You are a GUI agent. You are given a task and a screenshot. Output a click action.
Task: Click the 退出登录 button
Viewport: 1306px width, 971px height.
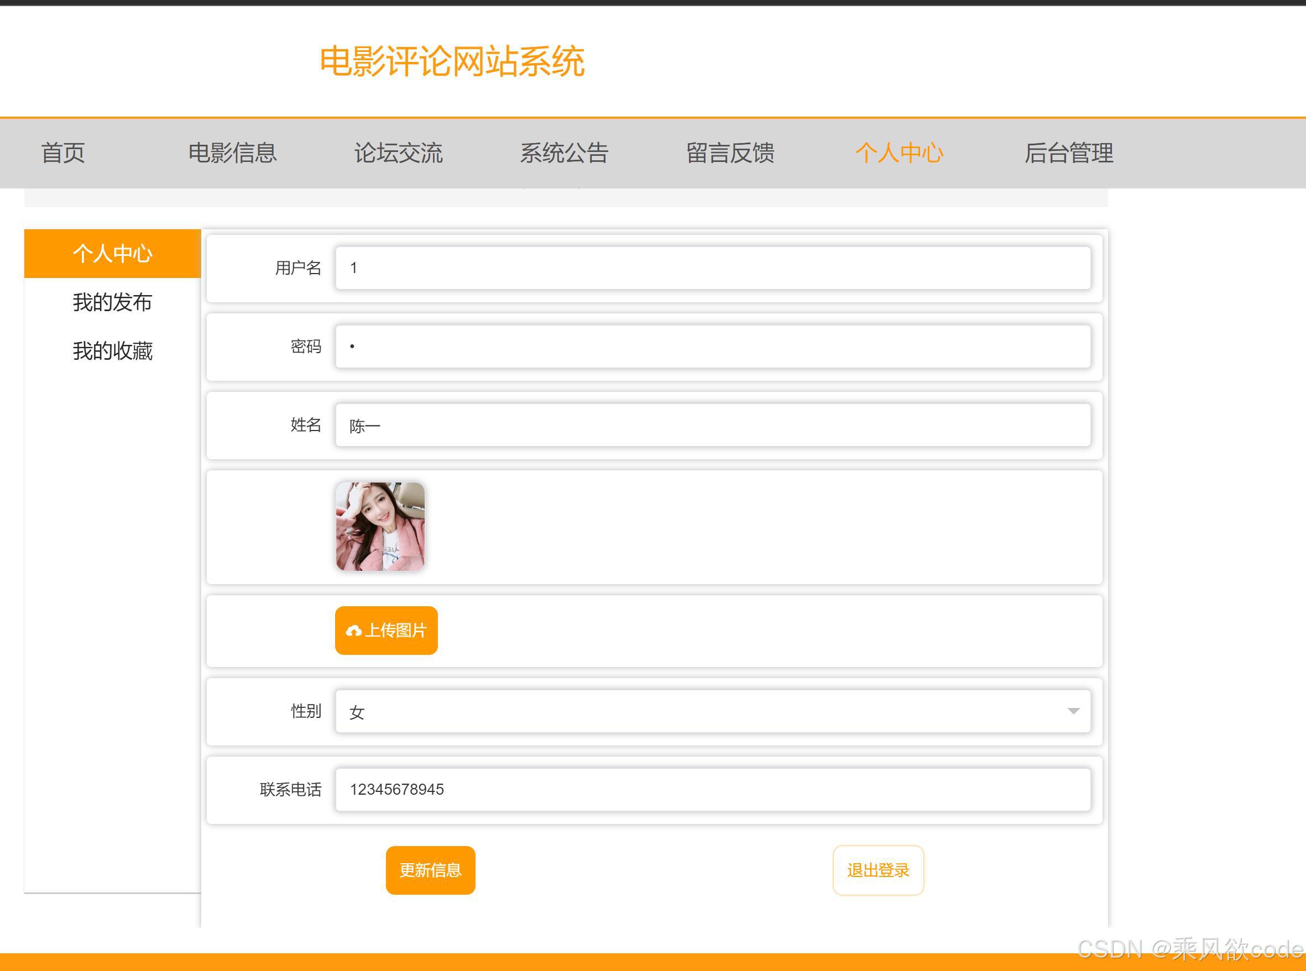[878, 870]
